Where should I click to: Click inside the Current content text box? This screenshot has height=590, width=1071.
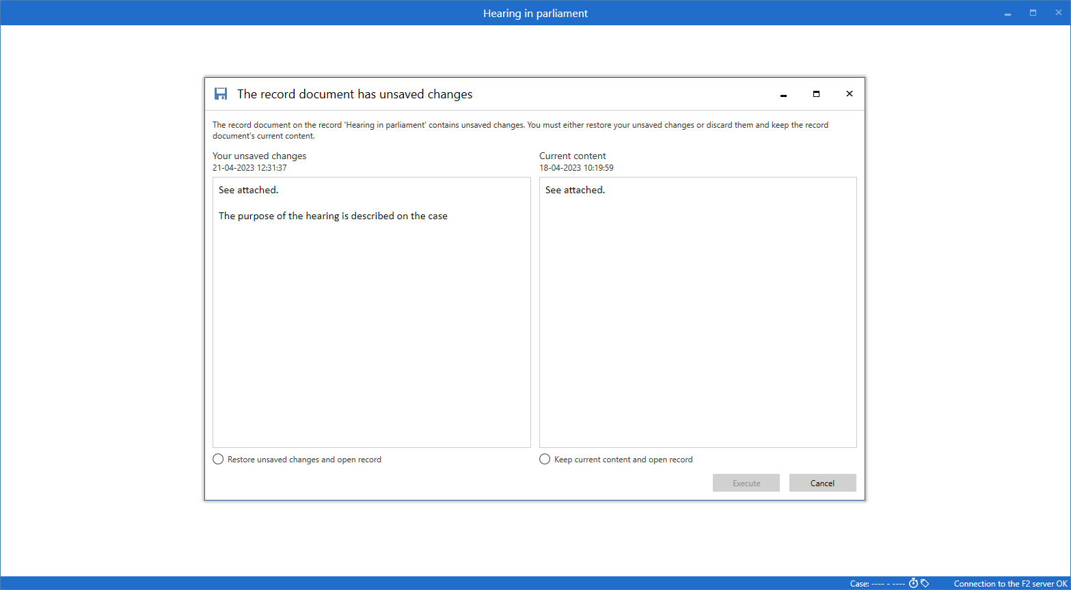point(697,328)
